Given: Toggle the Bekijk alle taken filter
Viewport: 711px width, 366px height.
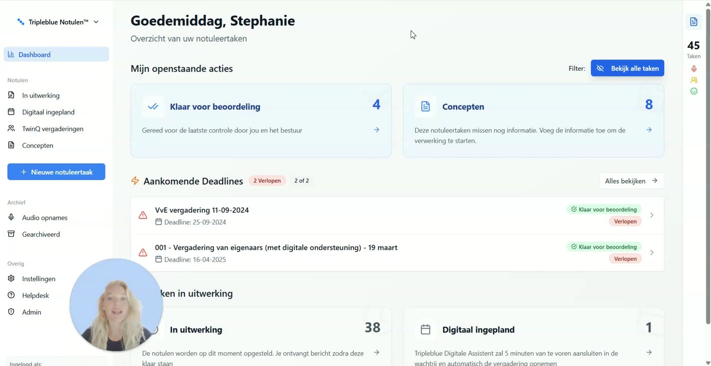Looking at the screenshot, I should click(627, 68).
